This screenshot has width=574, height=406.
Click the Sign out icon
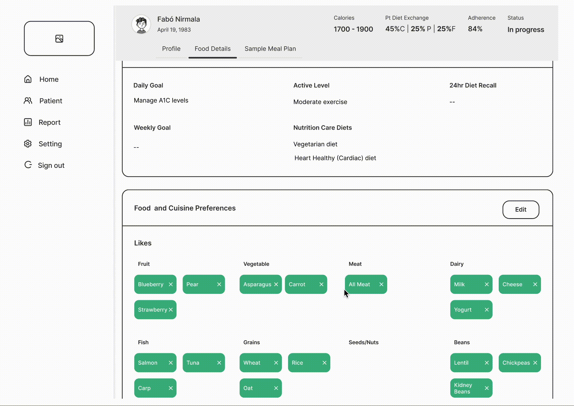point(28,165)
